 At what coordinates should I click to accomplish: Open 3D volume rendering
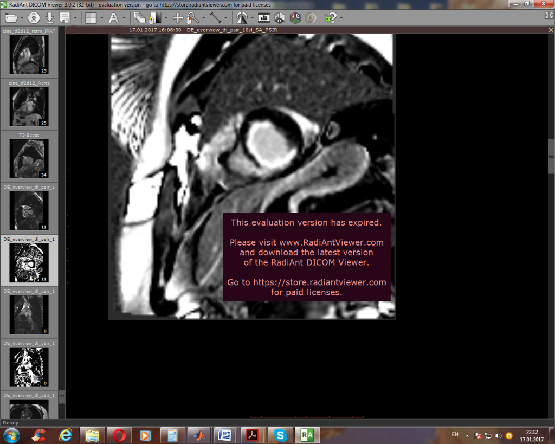(x=295, y=18)
